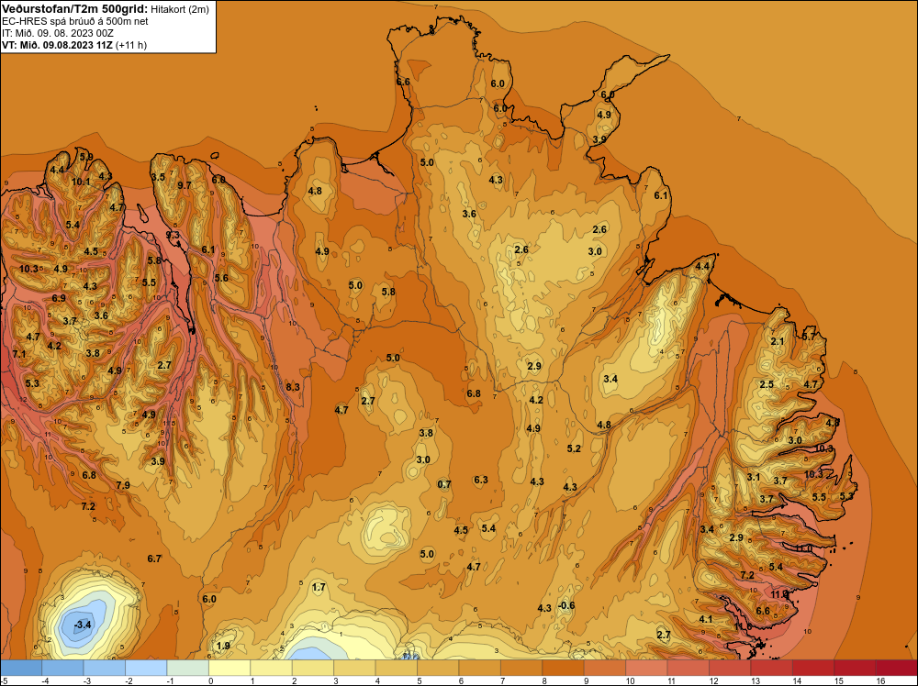The width and height of the screenshot is (918, 686).
Task: Click the 5.7 temperature reading
Action: (x=809, y=337)
